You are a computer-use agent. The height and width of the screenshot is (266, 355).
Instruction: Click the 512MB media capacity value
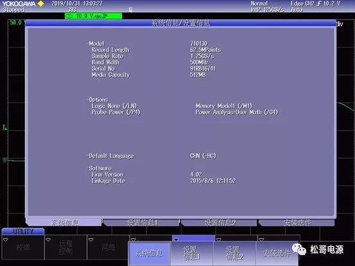198,75
